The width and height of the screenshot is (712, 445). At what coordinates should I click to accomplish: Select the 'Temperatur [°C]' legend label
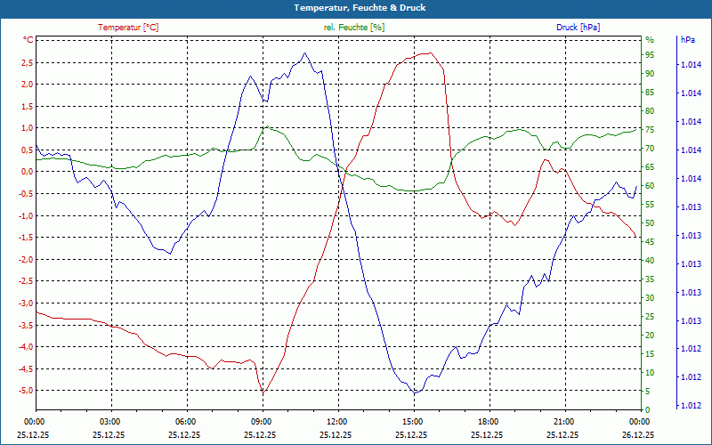(128, 28)
